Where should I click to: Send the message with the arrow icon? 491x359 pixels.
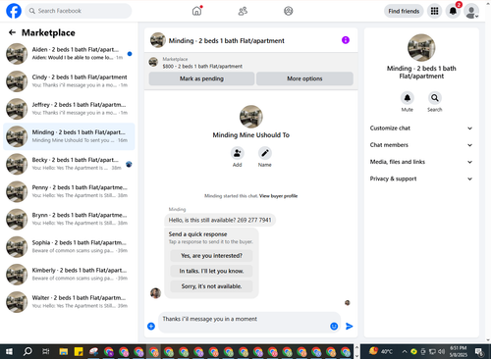350,326
